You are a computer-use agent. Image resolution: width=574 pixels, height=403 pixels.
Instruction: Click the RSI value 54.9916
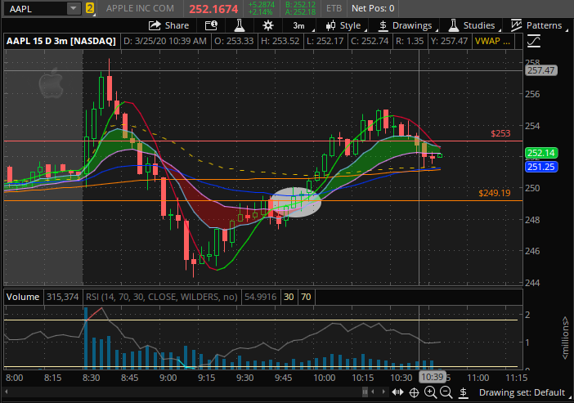260,297
